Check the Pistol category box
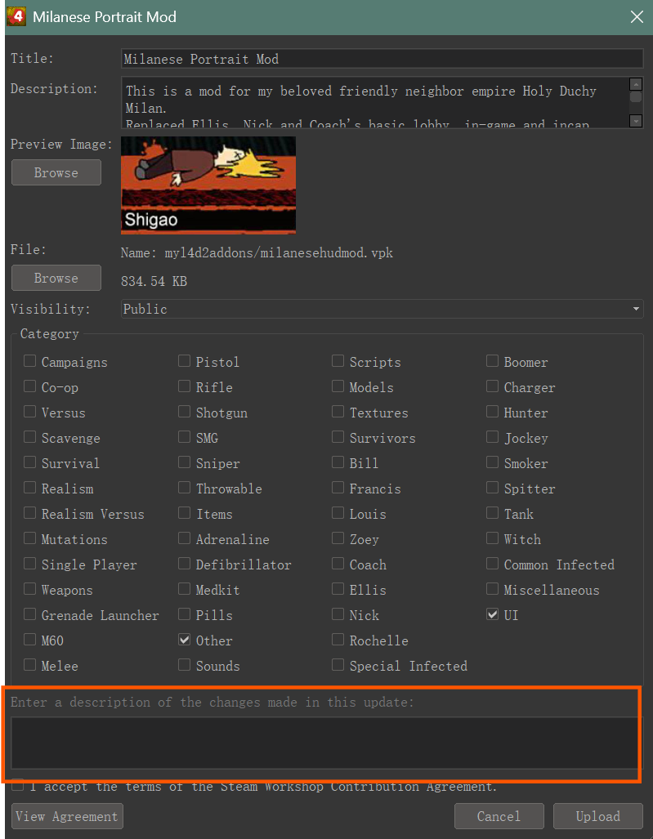 point(184,361)
